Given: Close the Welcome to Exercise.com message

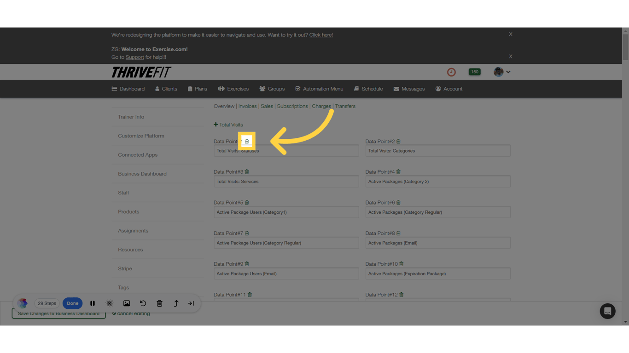Looking at the screenshot, I should [x=511, y=57].
